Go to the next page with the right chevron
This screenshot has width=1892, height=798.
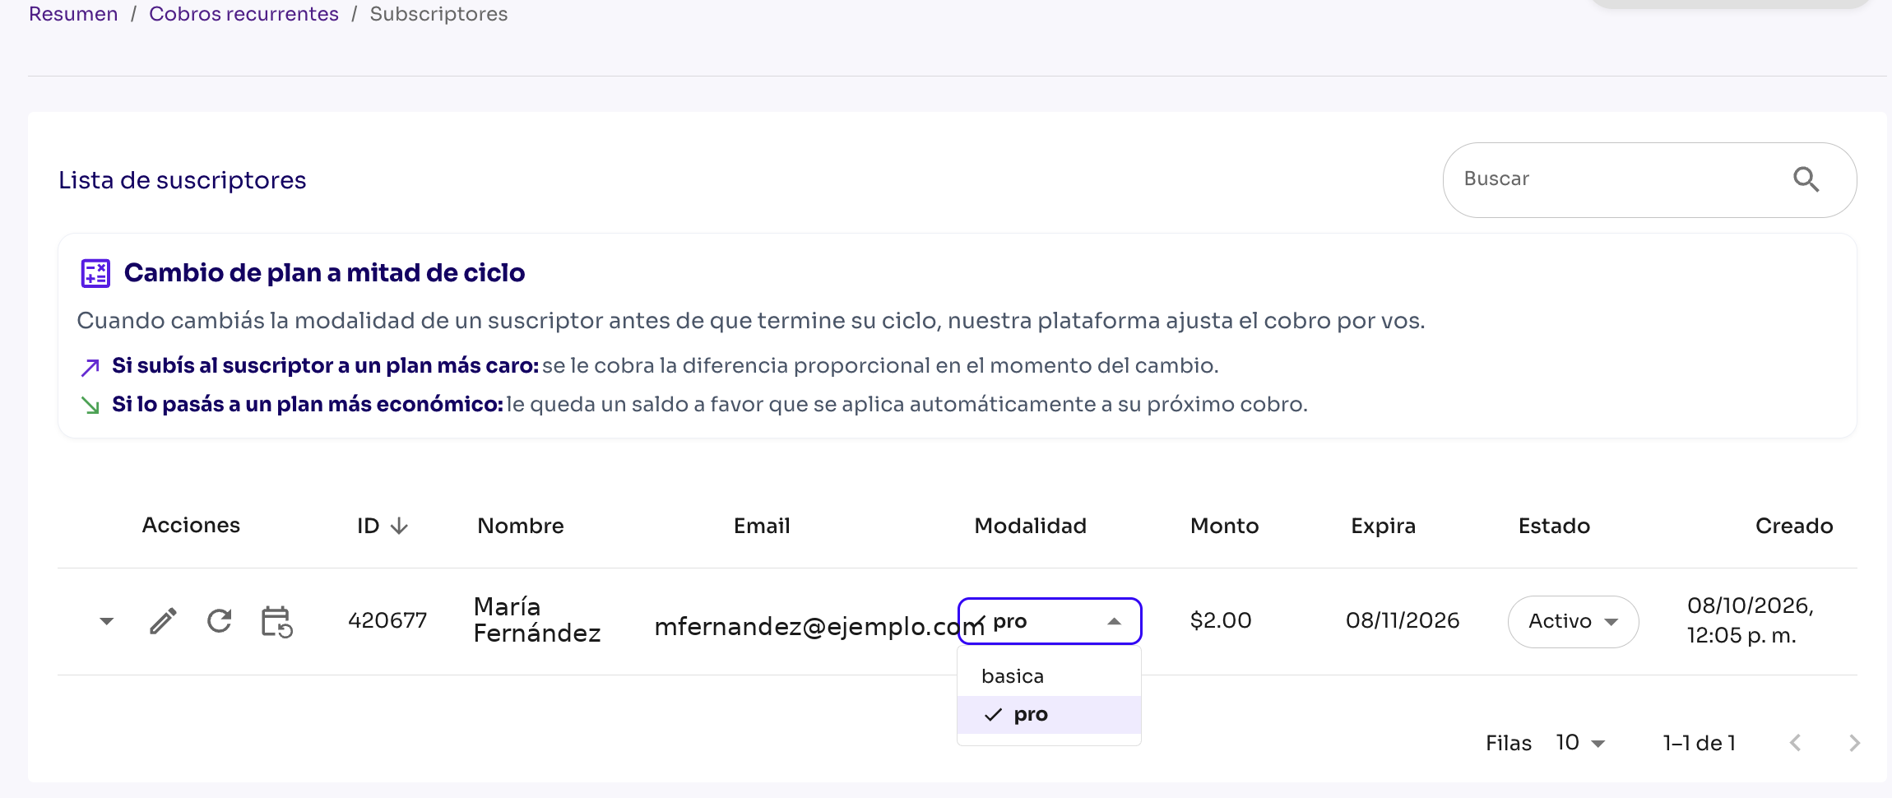(1854, 743)
